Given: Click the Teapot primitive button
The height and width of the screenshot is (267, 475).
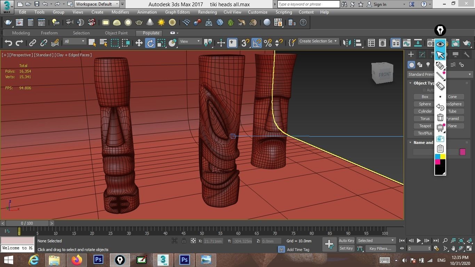Looking at the screenshot, I should (425, 126).
